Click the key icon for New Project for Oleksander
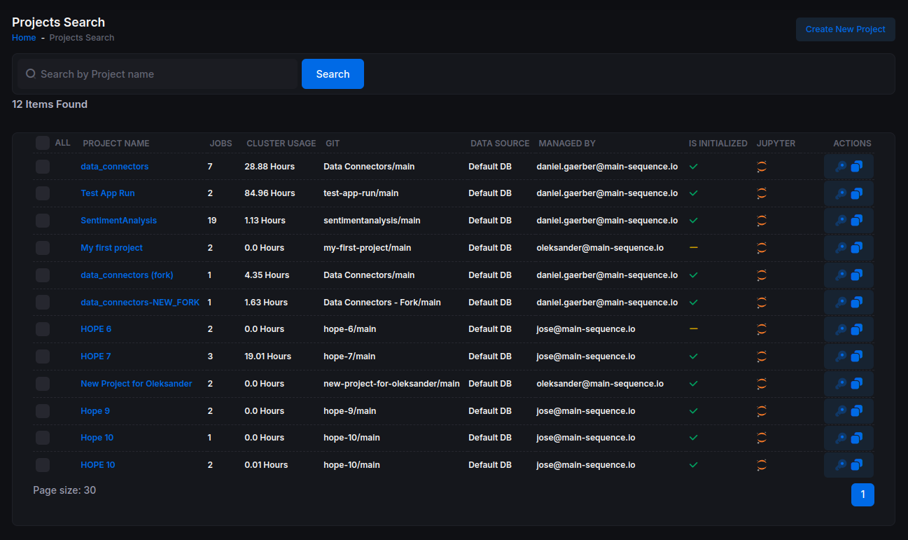908x540 pixels. coord(841,384)
